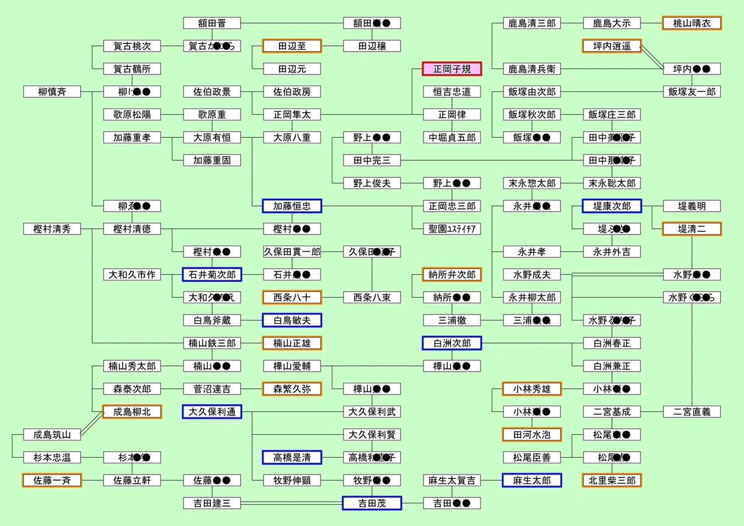This screenshot has height=526, width=744.
Task: Click the 佐伯政房 box
Action: click(x=292, y=92)
